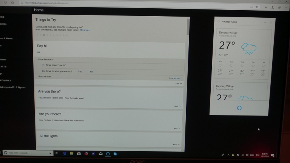Click the rain cloud weather icon for Deyang Village

coord(248,49)
